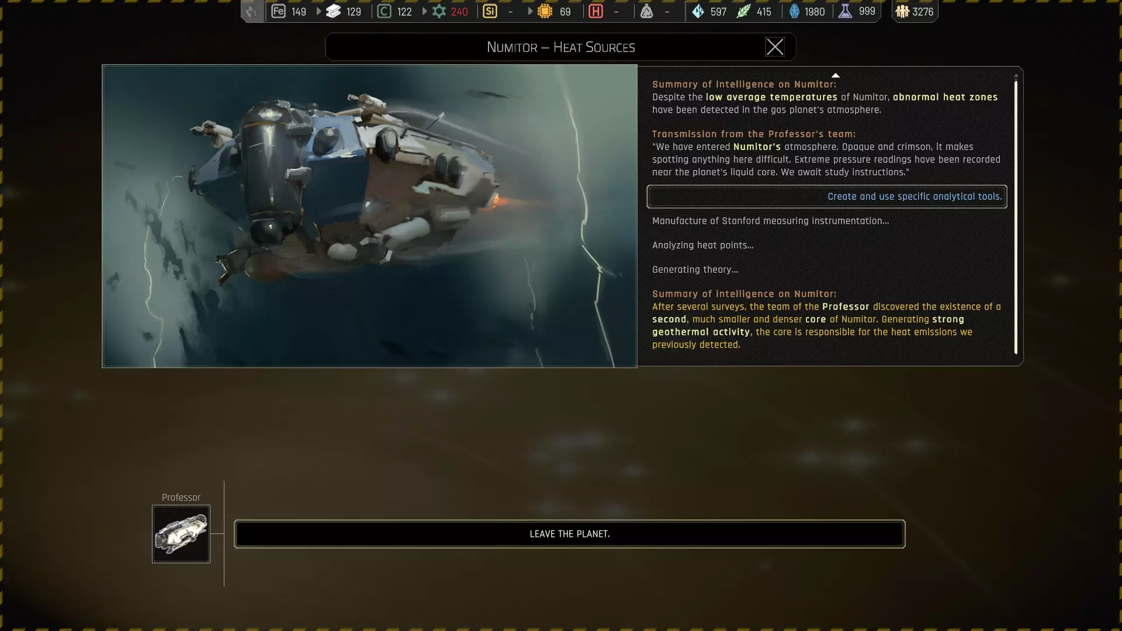Viewport: 1122px width, 631px height.
Task: Click the intelligence text panel scrollbar
Action: (x=1016, y=216)
